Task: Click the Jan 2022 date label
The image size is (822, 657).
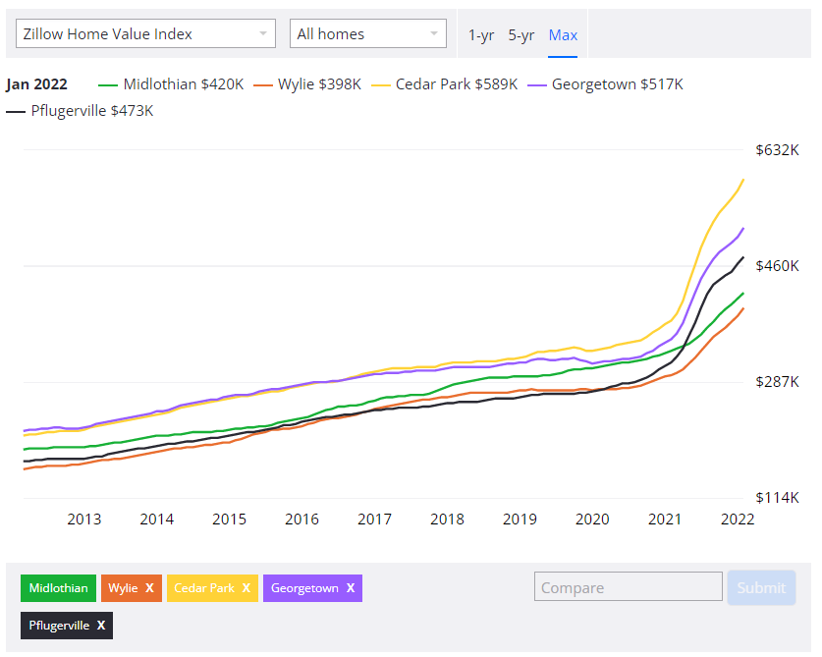Action: click(36, 84)
